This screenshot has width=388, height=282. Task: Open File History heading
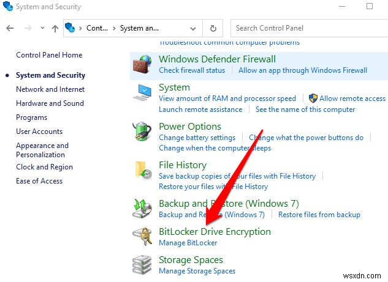pos(183,165)
